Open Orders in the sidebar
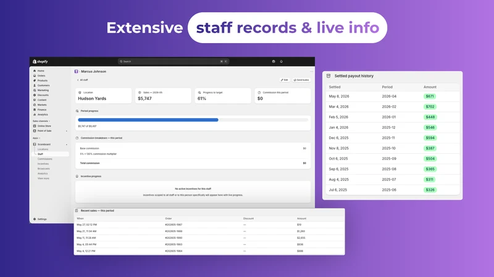Image resolution: width=494 pixels, height=277 pixels. click(41, 76)
